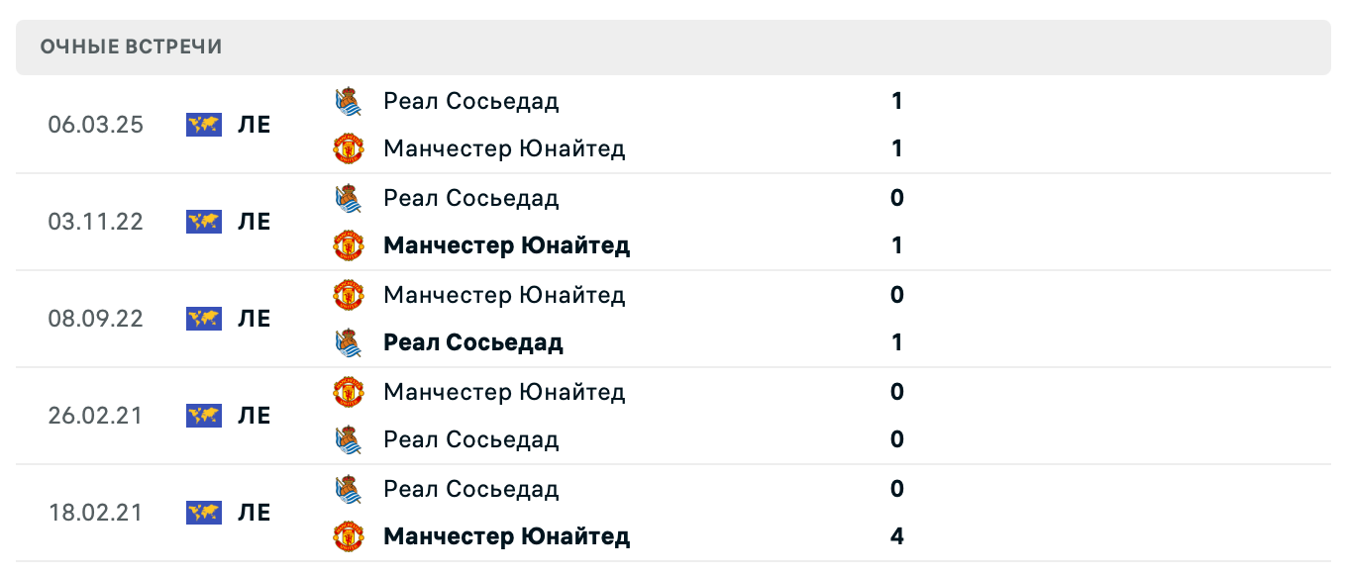Open bold Манчестер Юнайтед link from 18.02.21
The height and width of the screenshot is (576, 1347).
506,536
